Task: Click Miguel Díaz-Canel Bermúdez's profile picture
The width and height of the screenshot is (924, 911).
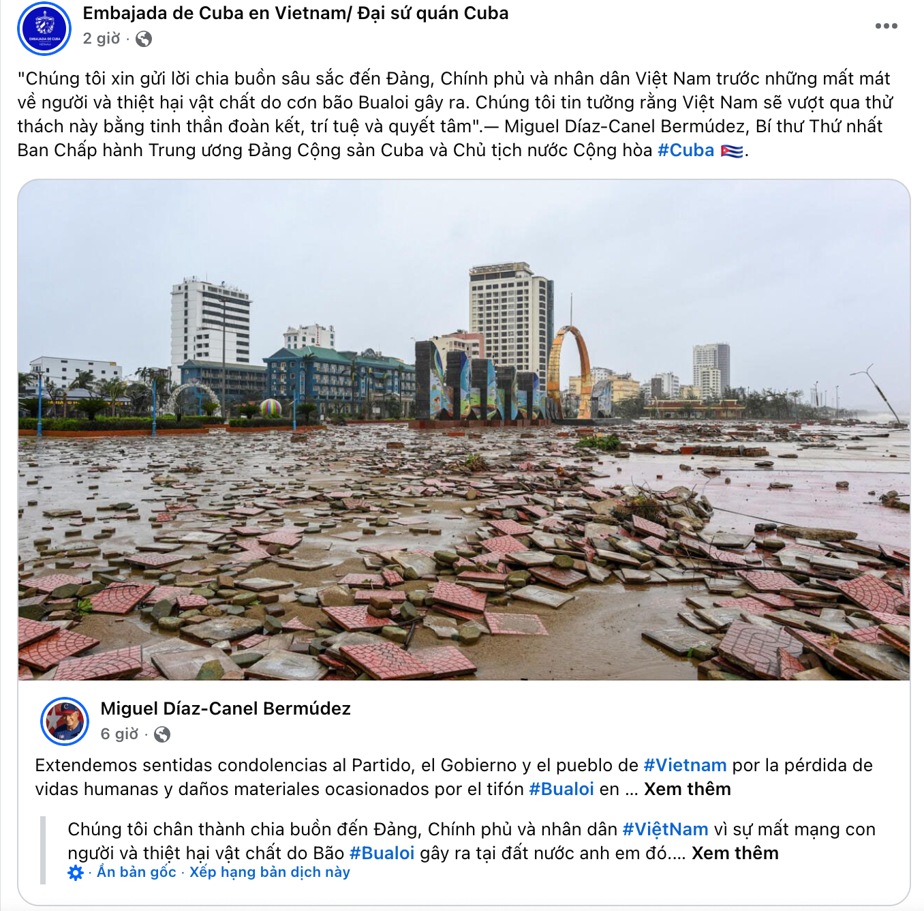Action: point(65,721)
